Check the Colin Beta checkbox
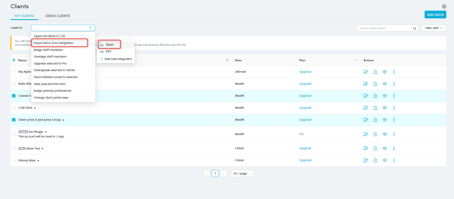This screenshot has height=199, width=454. (14, 108)
